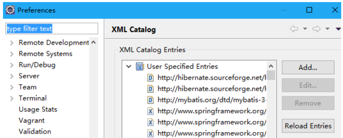Click the first springframework XSD entry icon

(x=151, y=111)
